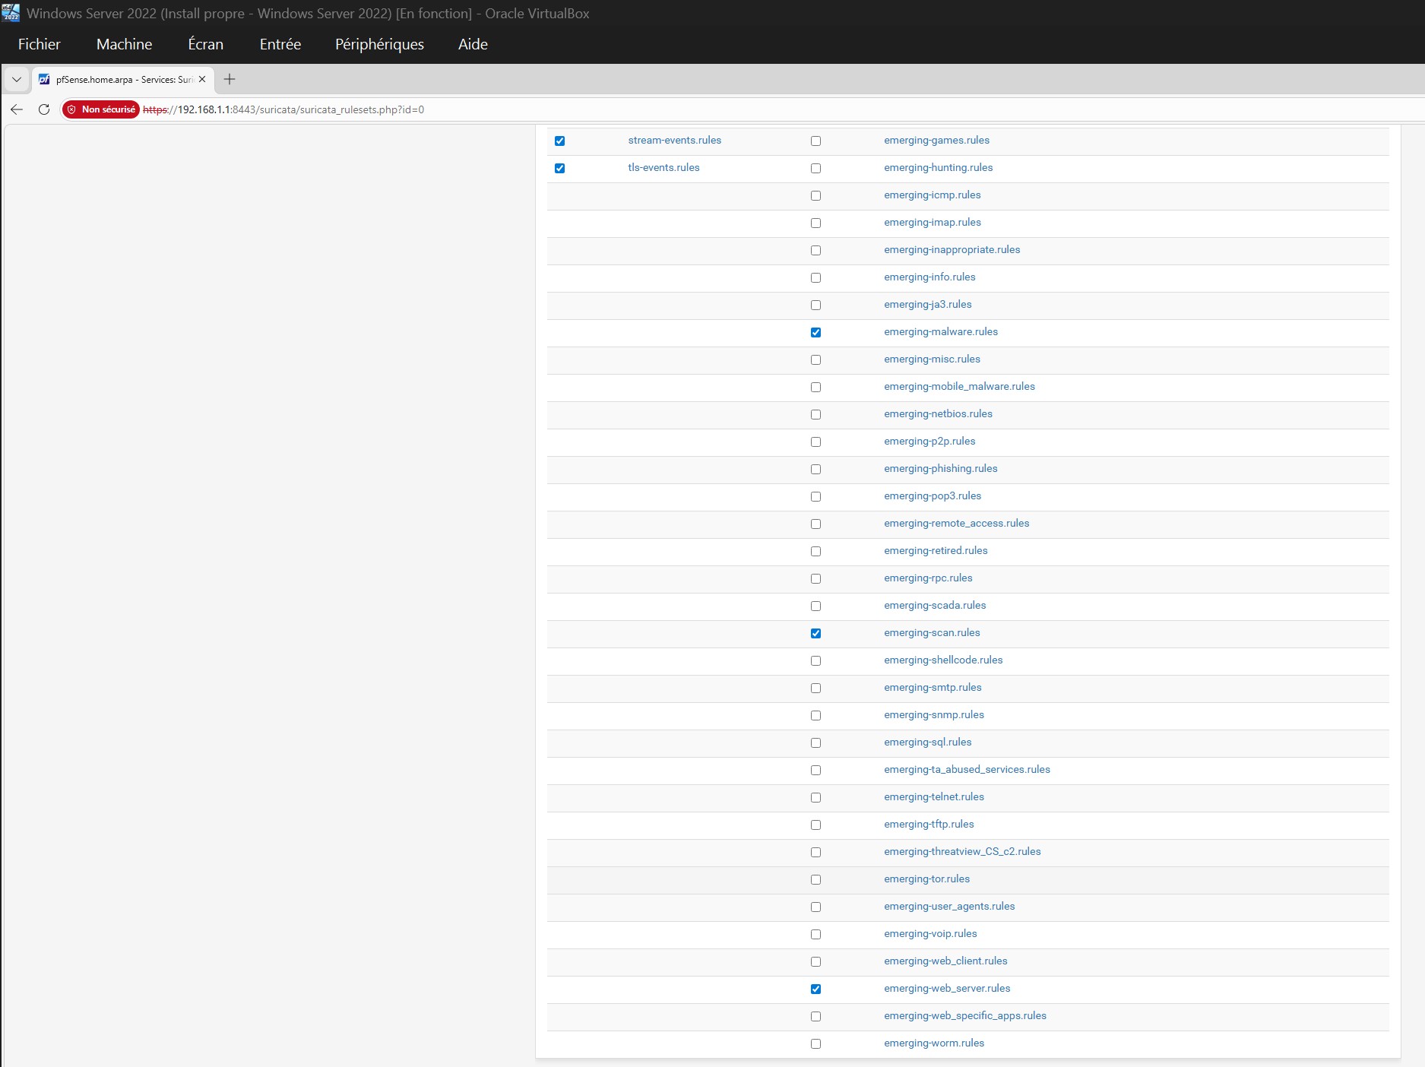Open the emerging-voip.rules link
Screen dimensions: 1425x1067
pos(930,933)
